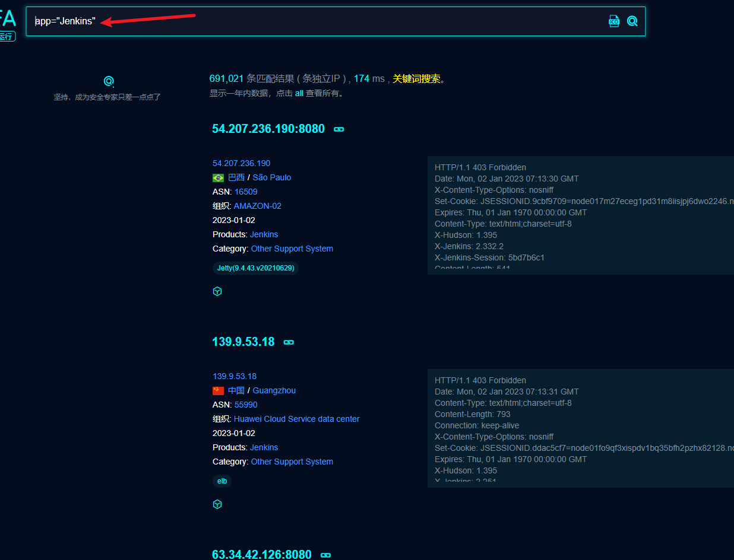Click Other Support System in Huawei result
The image size is (734, 560).
pos(292,462)
